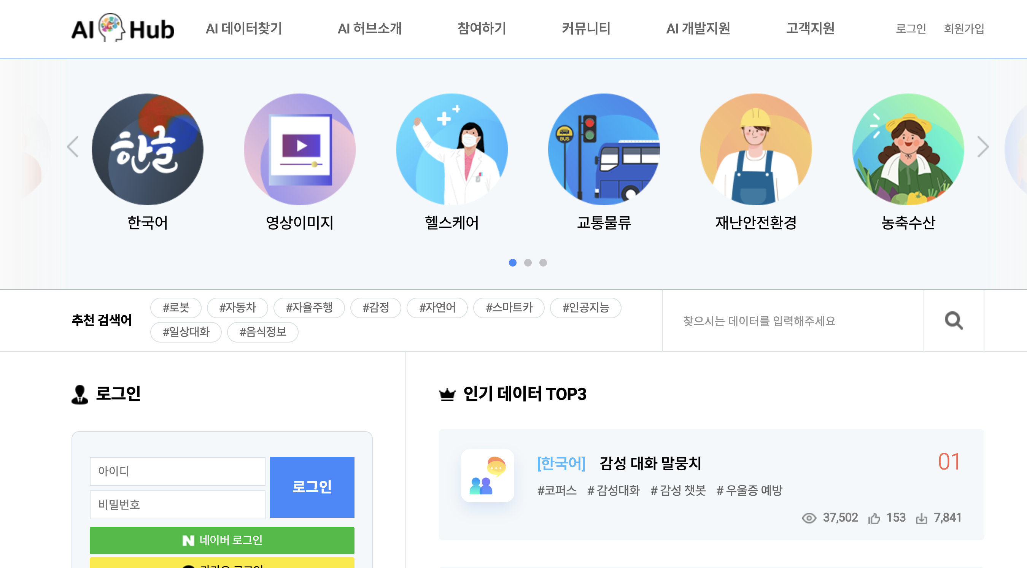The width and height of the screenshot is (1027, 568).
Task: Select the second carousel pagination dot
Action: 528,263
